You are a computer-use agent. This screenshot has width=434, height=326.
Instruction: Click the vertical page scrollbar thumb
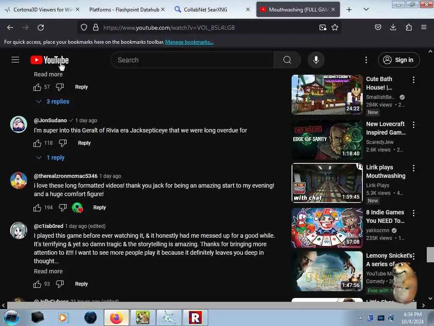point(430,255)
